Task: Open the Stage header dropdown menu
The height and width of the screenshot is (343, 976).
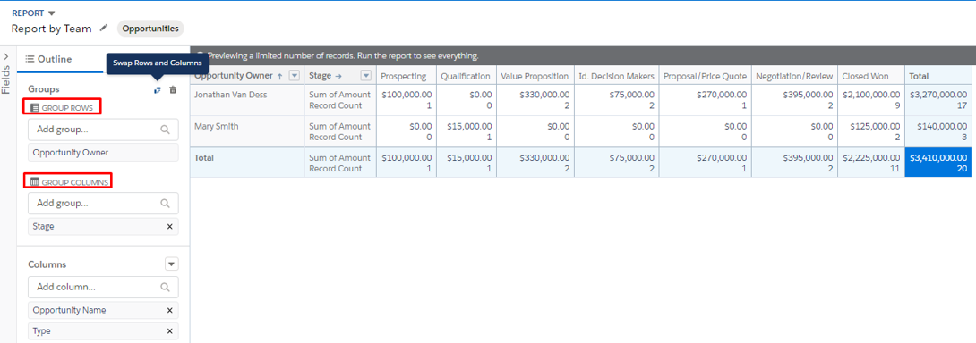Action: [366, 76]
